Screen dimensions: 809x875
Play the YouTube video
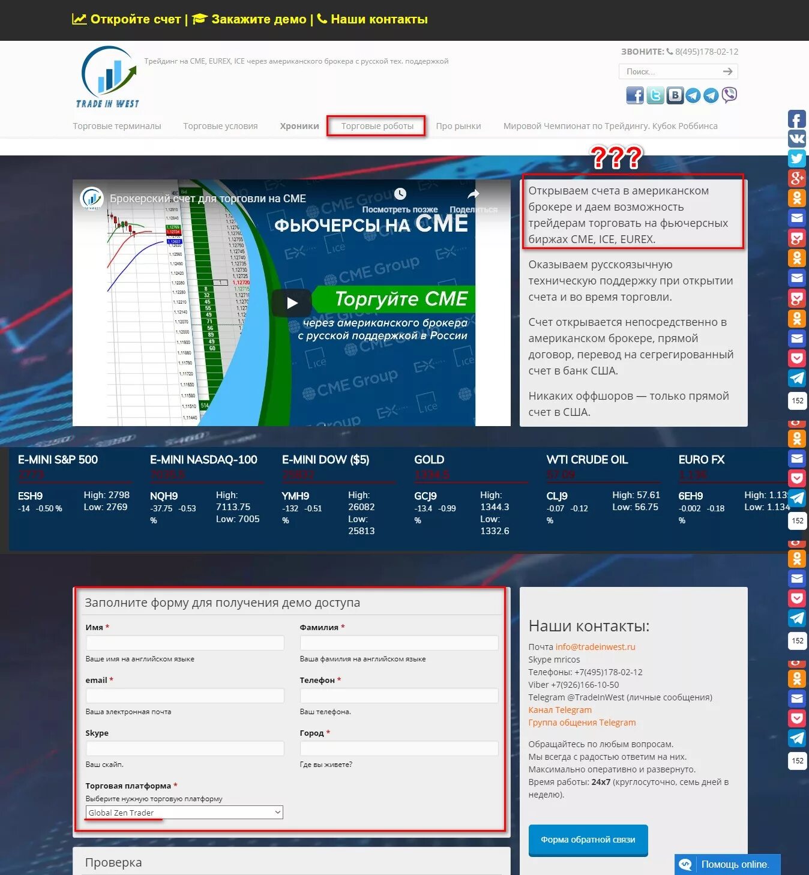[x=292, y=302]
